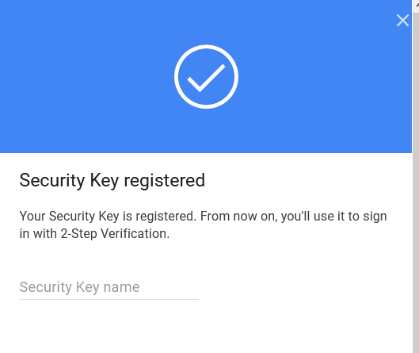Image resolution: width=419 pixels, height=353 pixels.
Task: Click the tick mark inside the circle
Action: point(206,78)
